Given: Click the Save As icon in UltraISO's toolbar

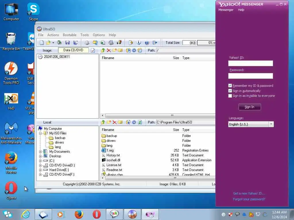Looking at the screenshot, I should pyautogui.click(x=76, y=43).
